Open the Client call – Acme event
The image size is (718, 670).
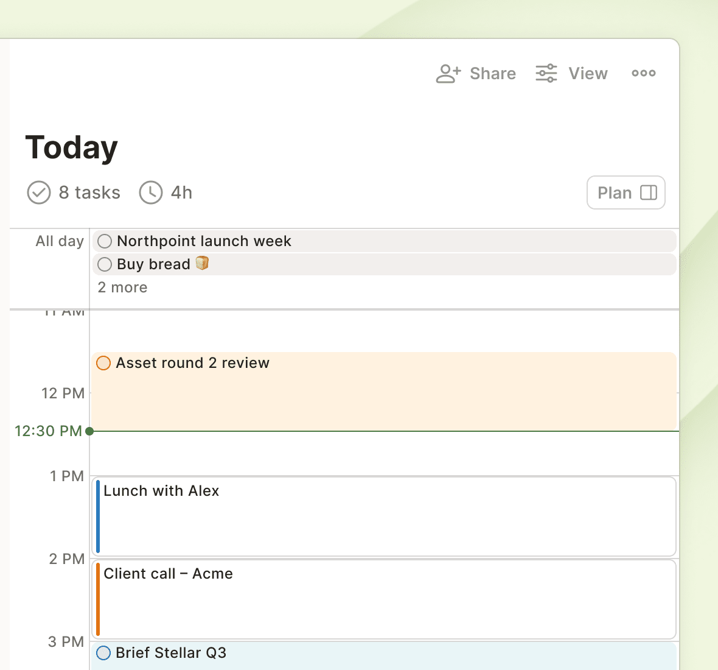[384, 599]
